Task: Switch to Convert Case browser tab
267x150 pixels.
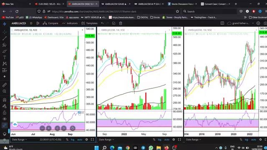Action: (215, 4)
